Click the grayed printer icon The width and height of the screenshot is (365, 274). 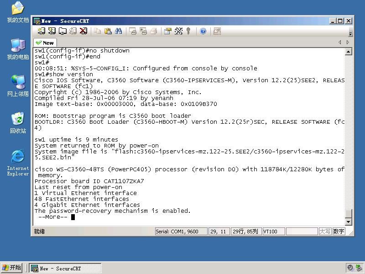(154, 31)
